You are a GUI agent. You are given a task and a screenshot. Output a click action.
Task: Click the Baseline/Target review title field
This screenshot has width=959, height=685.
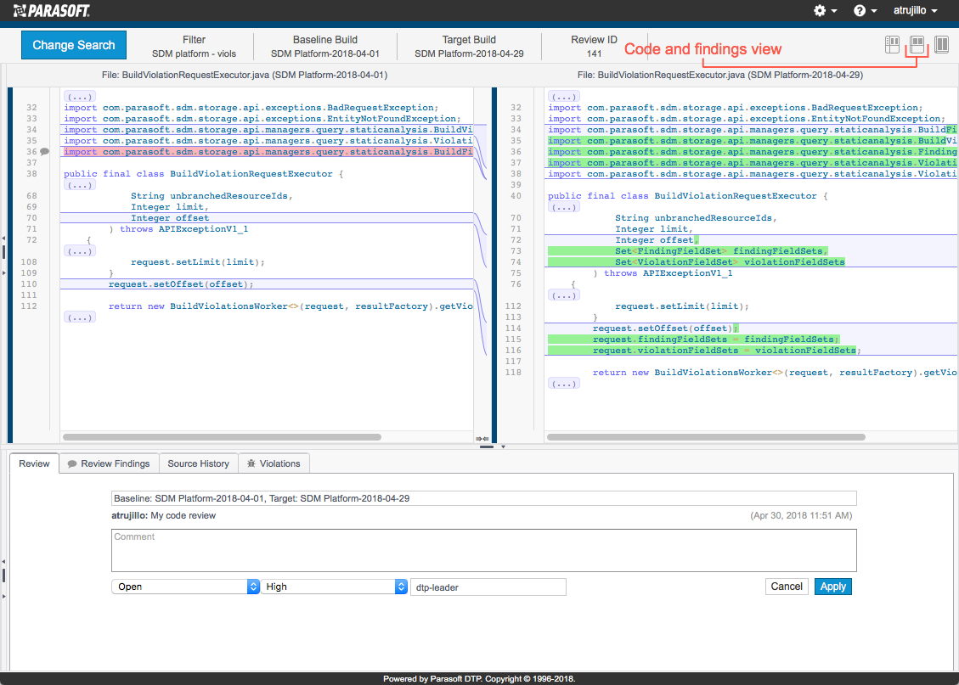click(x=484, y=498)
